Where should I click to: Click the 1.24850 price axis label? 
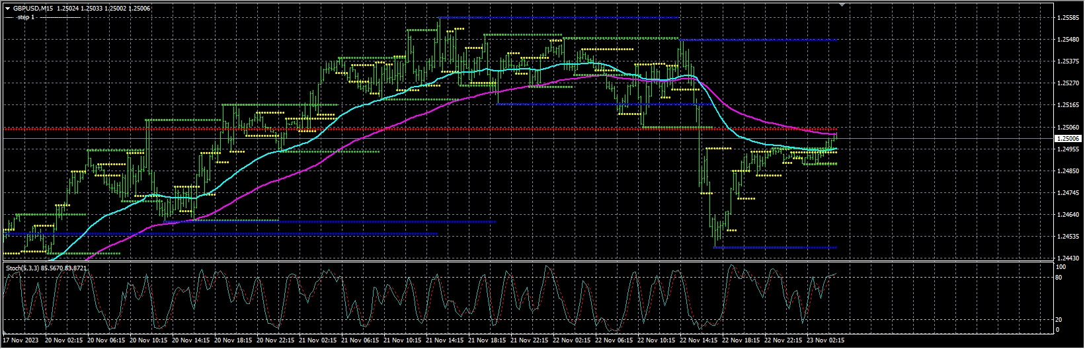pos(1068,171)
